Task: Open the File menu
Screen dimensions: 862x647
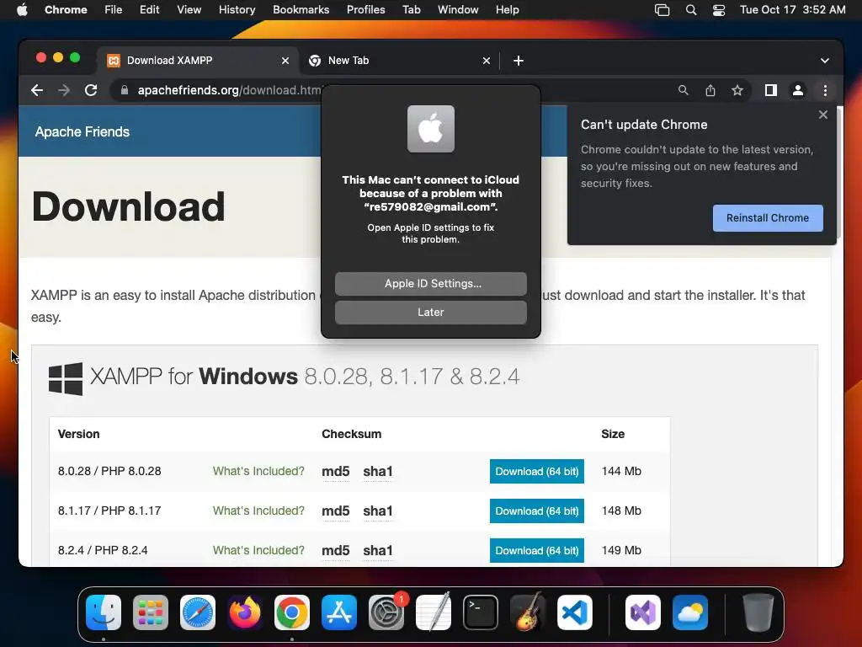Action: tap(114, 10)
